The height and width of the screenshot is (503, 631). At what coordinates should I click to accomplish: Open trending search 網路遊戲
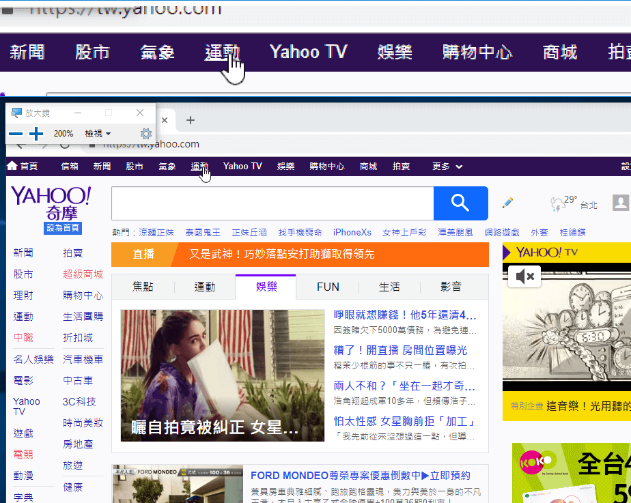pos(502,233)
